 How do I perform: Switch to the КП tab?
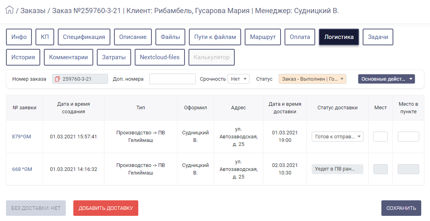(x=45, y=37)
